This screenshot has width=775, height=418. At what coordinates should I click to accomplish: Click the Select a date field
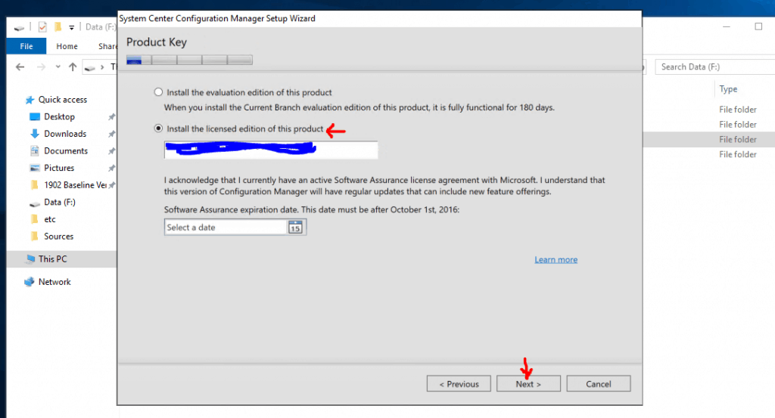[x=226, y=227]
